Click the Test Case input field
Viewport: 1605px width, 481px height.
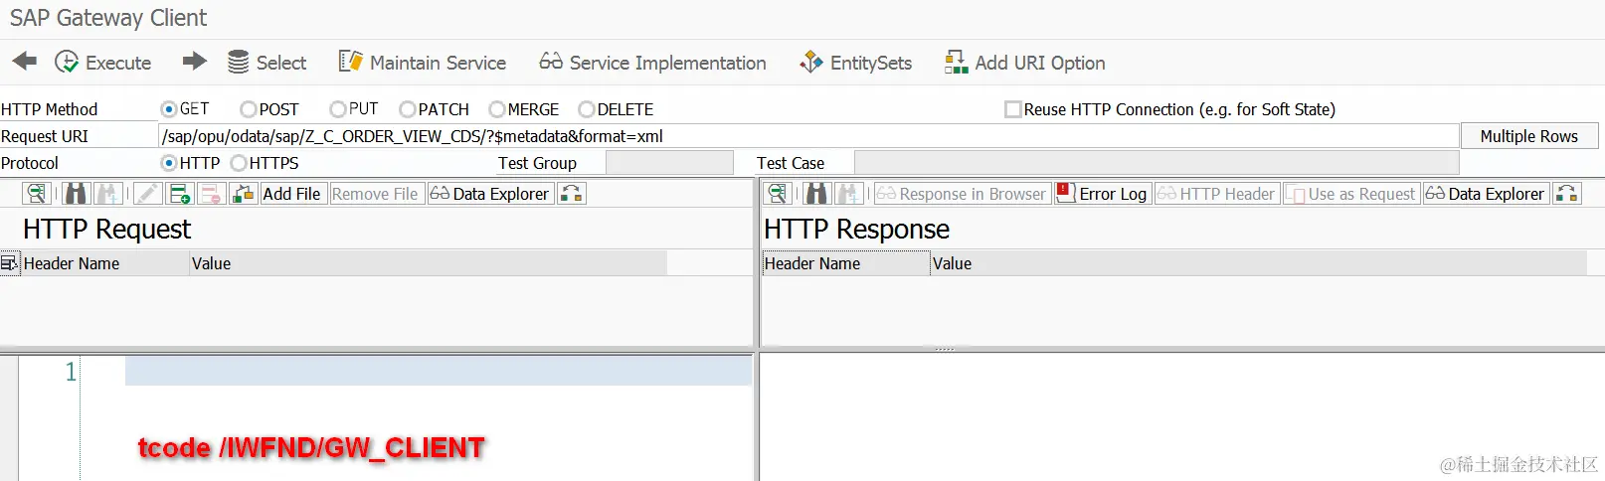click(x=1157, y=163)
